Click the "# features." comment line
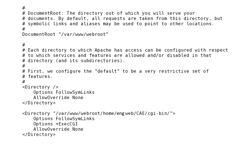 (x=37, y=76)
